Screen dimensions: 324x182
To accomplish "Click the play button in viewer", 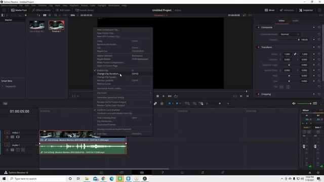I will click(164, 96).
